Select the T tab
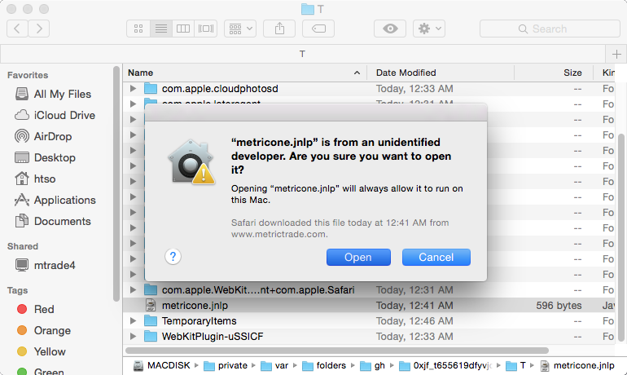The image size is (627, 375). pos(303,54)
